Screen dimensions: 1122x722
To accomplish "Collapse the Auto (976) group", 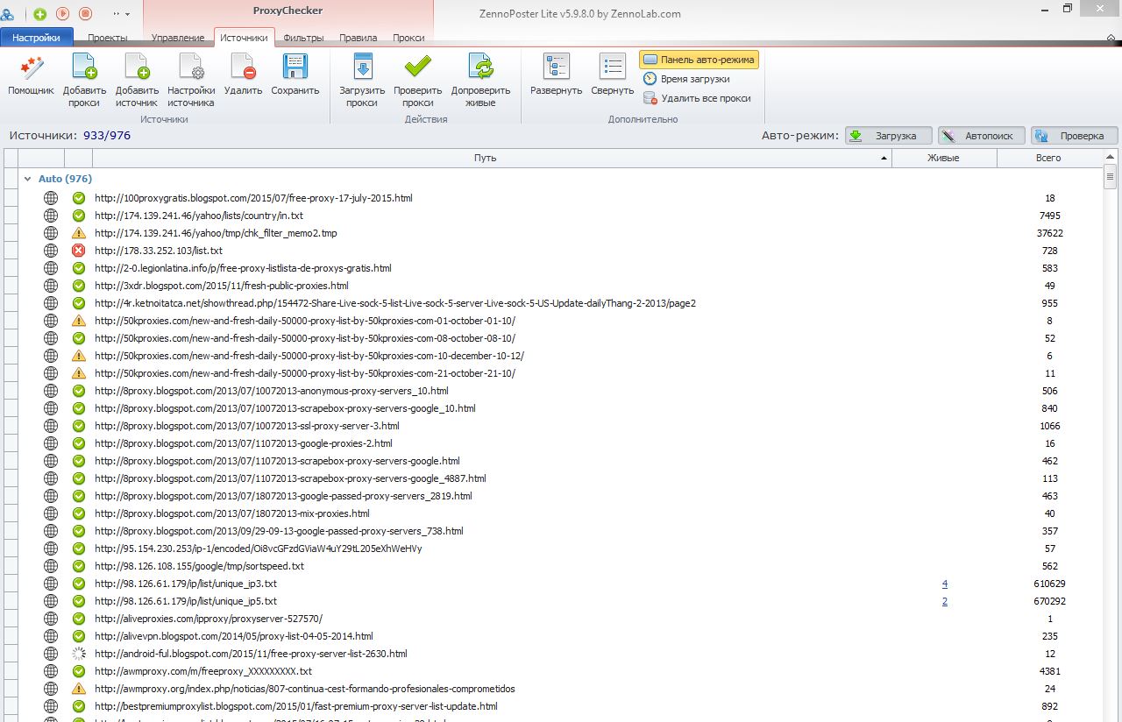I will tap(28, 179).
